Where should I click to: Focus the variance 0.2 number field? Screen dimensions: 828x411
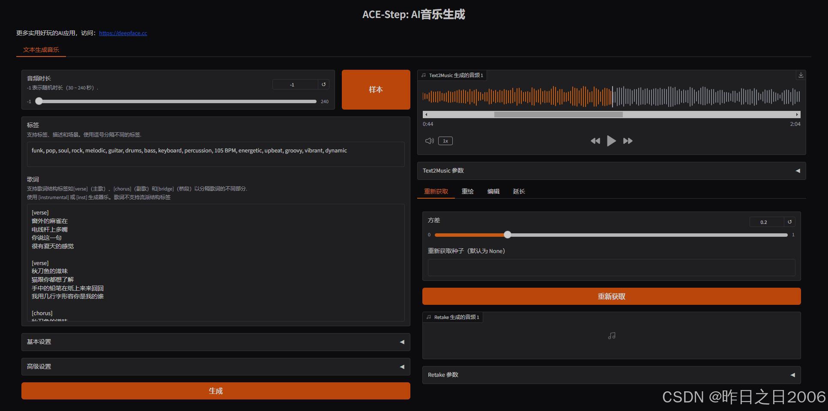click(x=767, y=222)
